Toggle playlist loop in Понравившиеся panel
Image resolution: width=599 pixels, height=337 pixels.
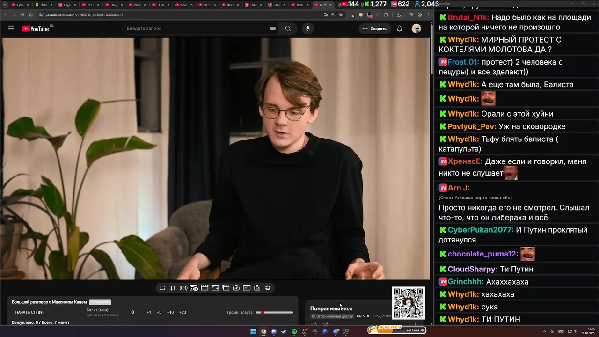pos(314,324)
